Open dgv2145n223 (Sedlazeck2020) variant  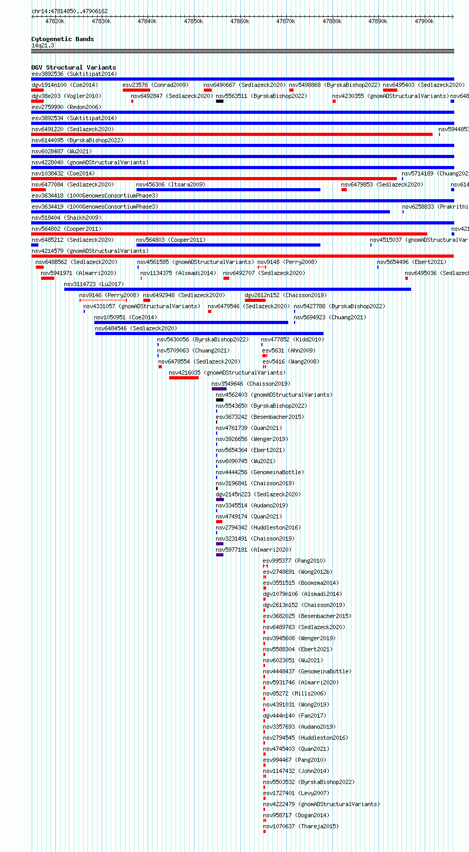tap(258, 494)
